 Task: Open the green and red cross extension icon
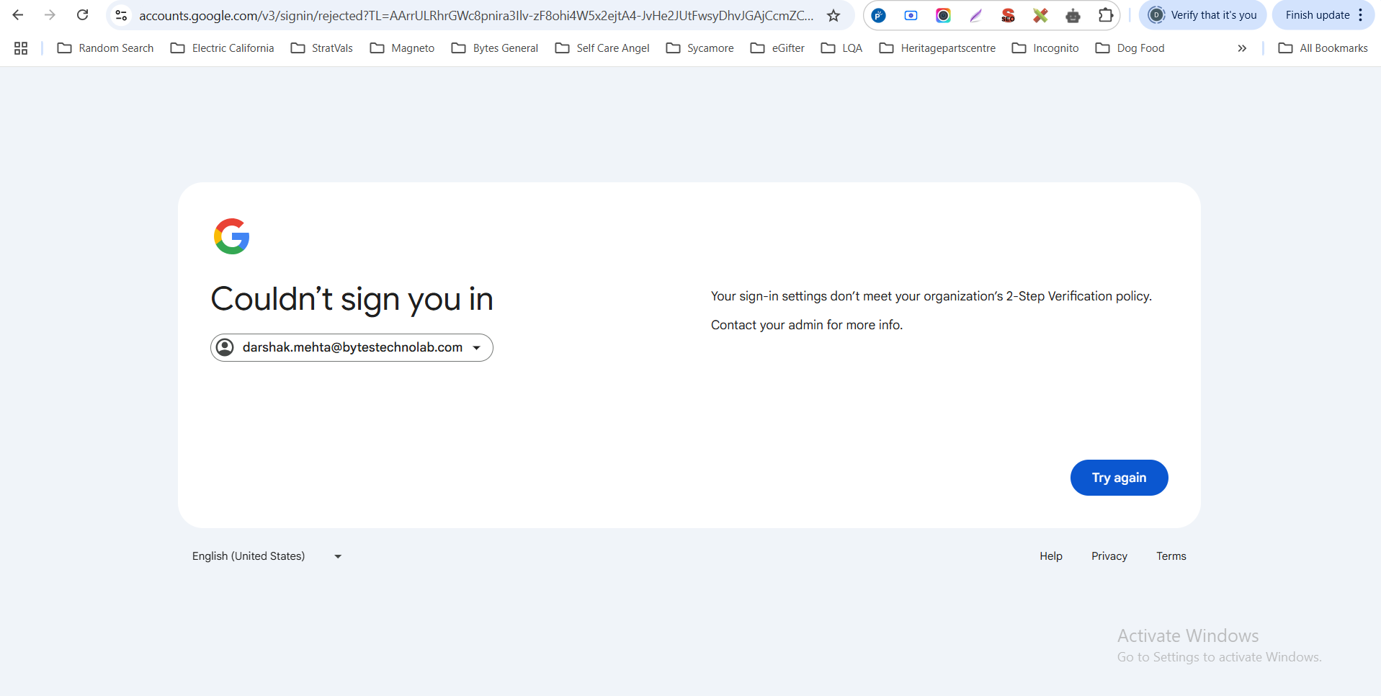[1040, 15]
